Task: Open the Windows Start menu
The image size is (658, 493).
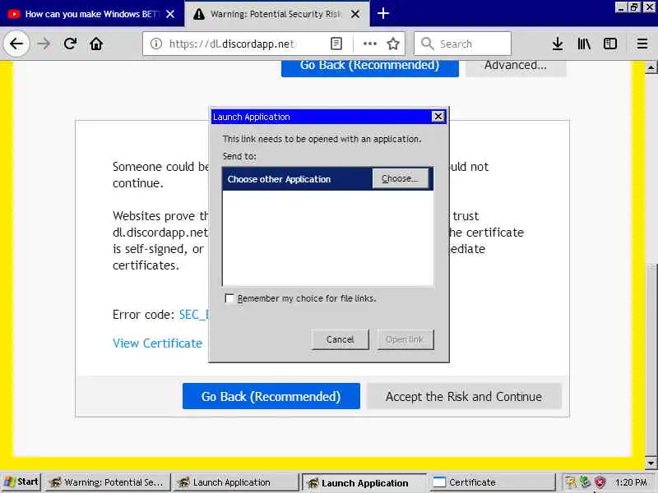Action: pyautogui.click(x=21, y=482)
